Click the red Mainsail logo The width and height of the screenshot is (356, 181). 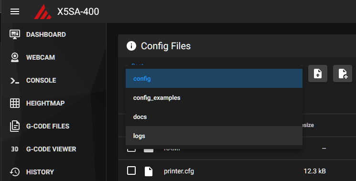point(43,11)
